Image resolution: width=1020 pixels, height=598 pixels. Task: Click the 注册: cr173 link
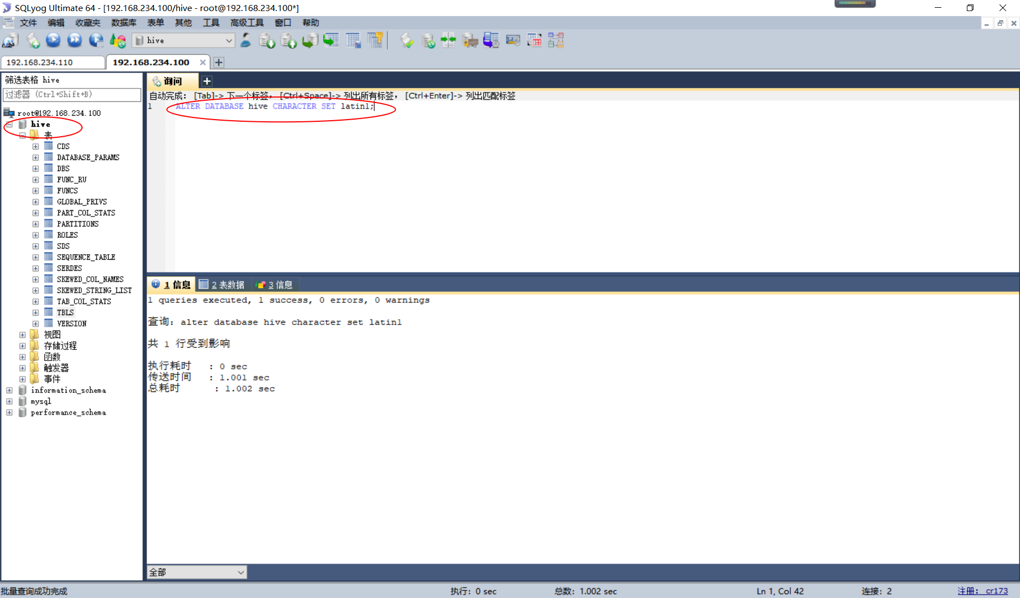click(x=984, y=590)
